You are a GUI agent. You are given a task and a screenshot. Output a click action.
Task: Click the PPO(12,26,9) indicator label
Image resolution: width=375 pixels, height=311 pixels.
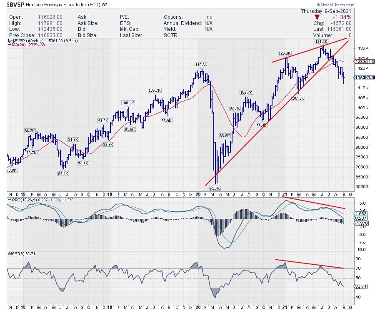click(x=22, y=201)
